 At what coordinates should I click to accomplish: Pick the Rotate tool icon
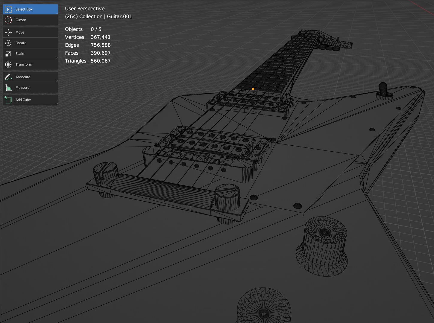pos(8,43)
